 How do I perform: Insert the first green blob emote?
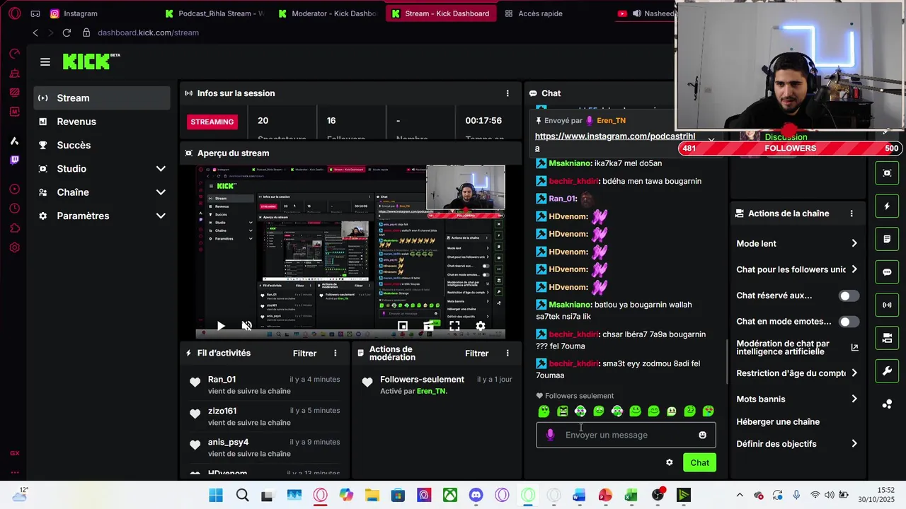click(544, 411)
